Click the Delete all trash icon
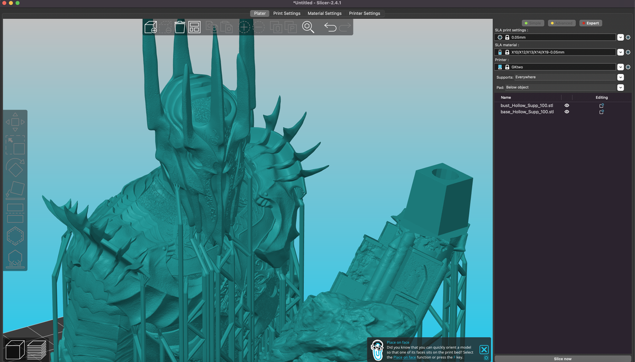Image resolution: width=635 pixels, height=362 pixels. [180, 27]
